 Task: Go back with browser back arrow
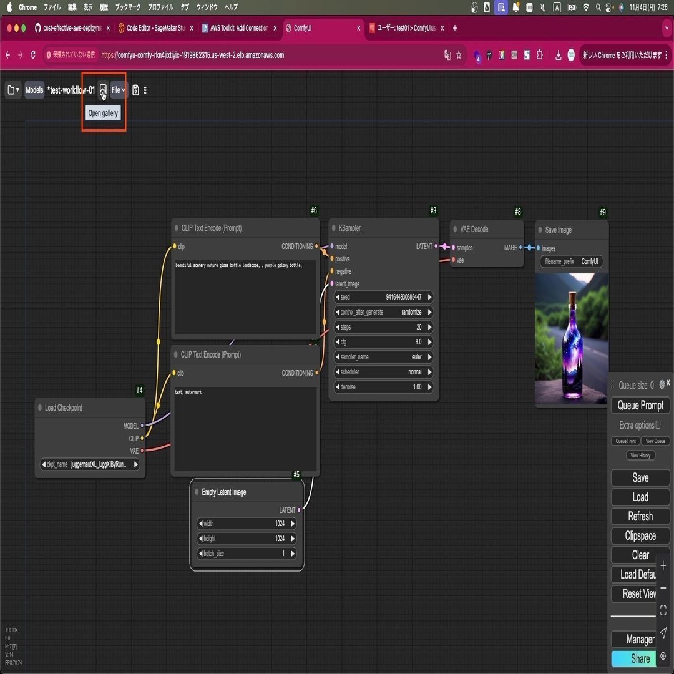7,55
